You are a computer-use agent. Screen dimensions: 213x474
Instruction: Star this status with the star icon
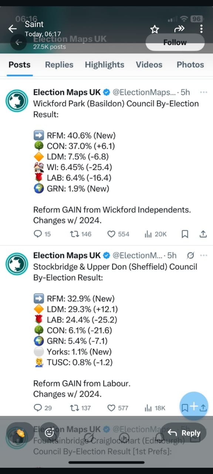(x=155, y=29)
